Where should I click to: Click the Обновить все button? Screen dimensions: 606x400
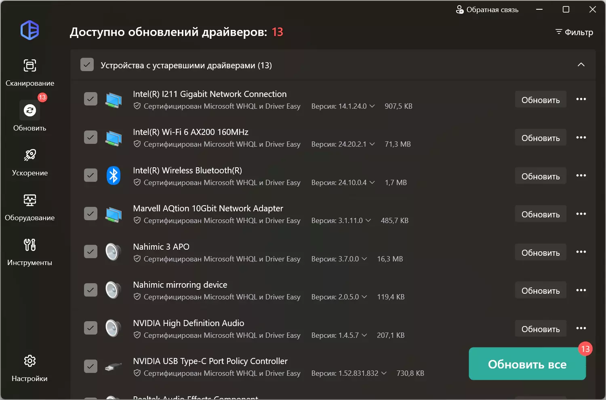point(527,364)
